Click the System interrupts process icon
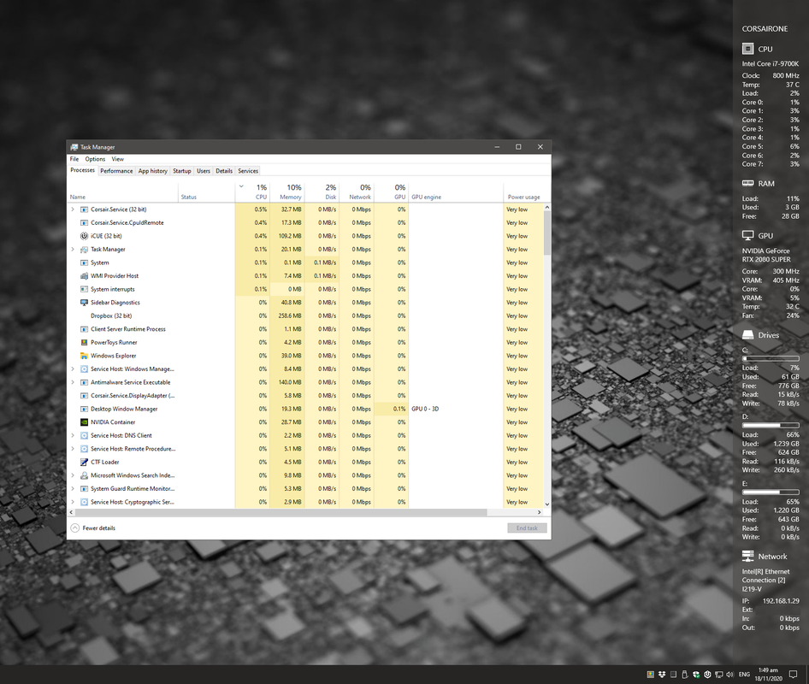 pos(84,289)
